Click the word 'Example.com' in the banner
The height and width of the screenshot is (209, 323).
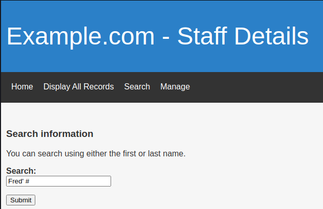80,36
